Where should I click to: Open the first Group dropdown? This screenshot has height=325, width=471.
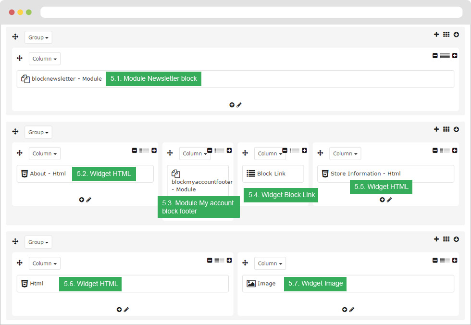38,37
